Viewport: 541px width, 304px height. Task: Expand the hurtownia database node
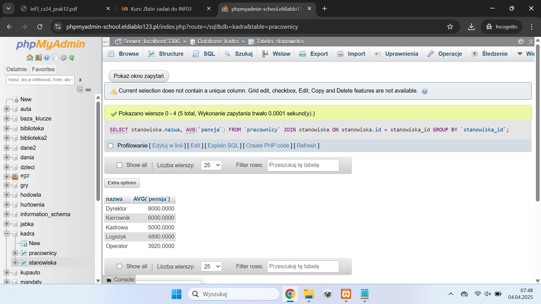point(6,205)
